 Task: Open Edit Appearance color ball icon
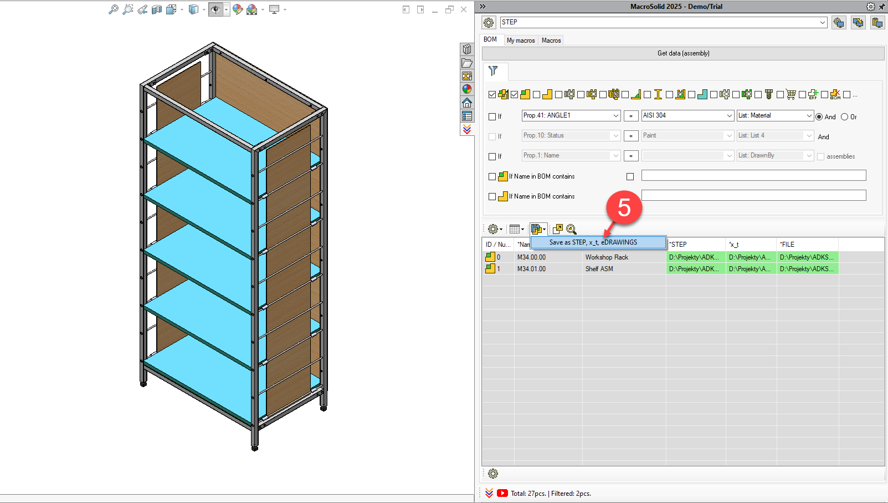click(x=238, y=9)
